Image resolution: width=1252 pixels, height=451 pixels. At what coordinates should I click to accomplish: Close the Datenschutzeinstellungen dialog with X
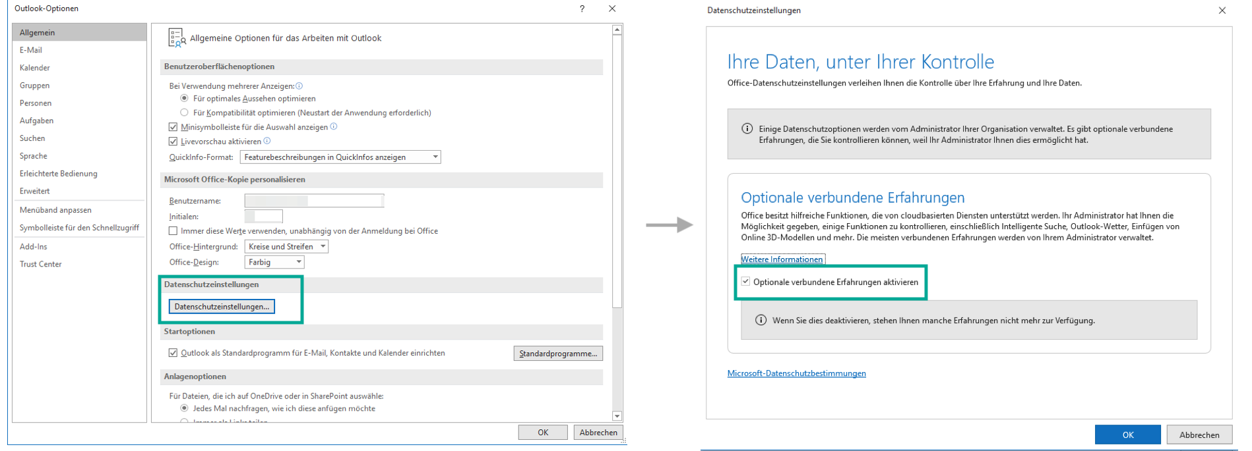(1222, 11)
